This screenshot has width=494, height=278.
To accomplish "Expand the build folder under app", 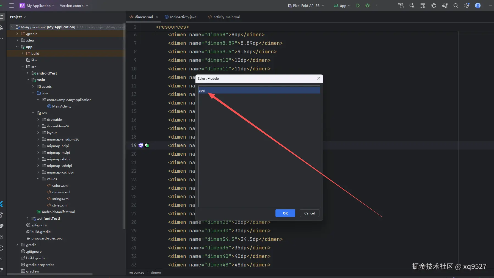I will 23,53.
